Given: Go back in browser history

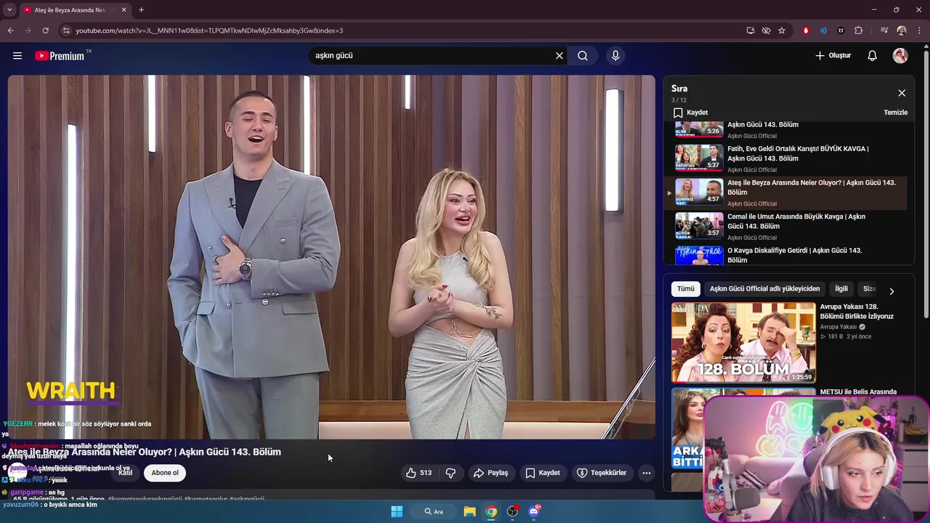Looking at the screenshot, I should [10, 31].
